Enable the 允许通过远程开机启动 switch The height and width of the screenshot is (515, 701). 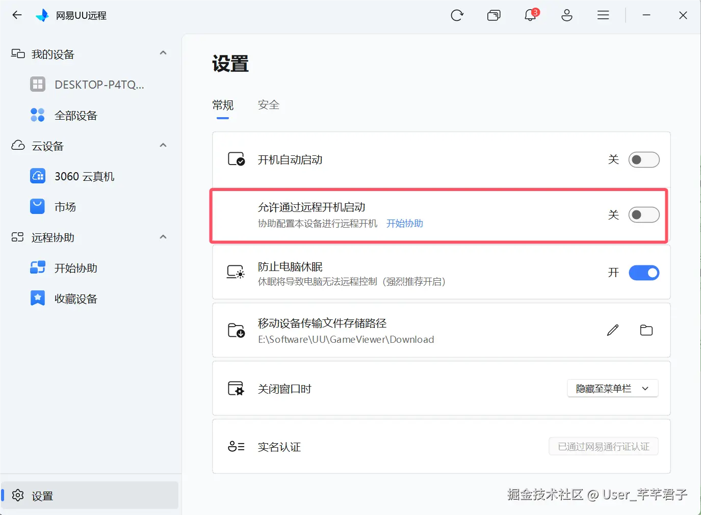644,215
